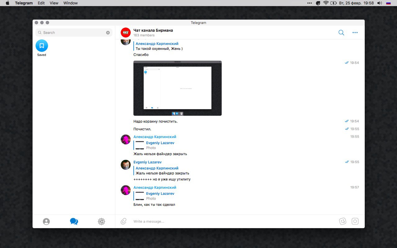Viewport: 397px width, 248px height.
Task: Open the Settings gear tab
Action: [x=101, y=221]
